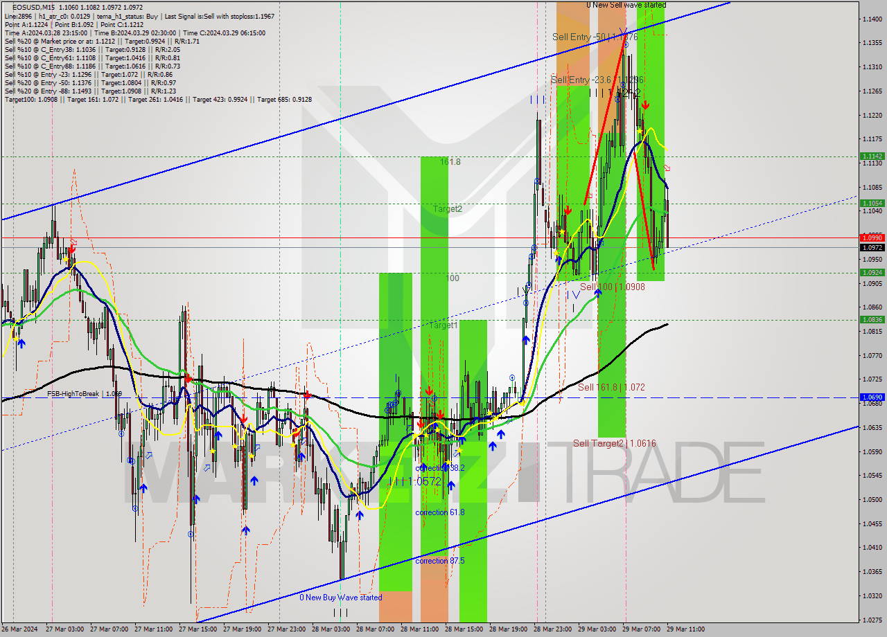
Task: Select the green 1.1142 price tag
Action: pyautogui.click(x=872, y=156)
